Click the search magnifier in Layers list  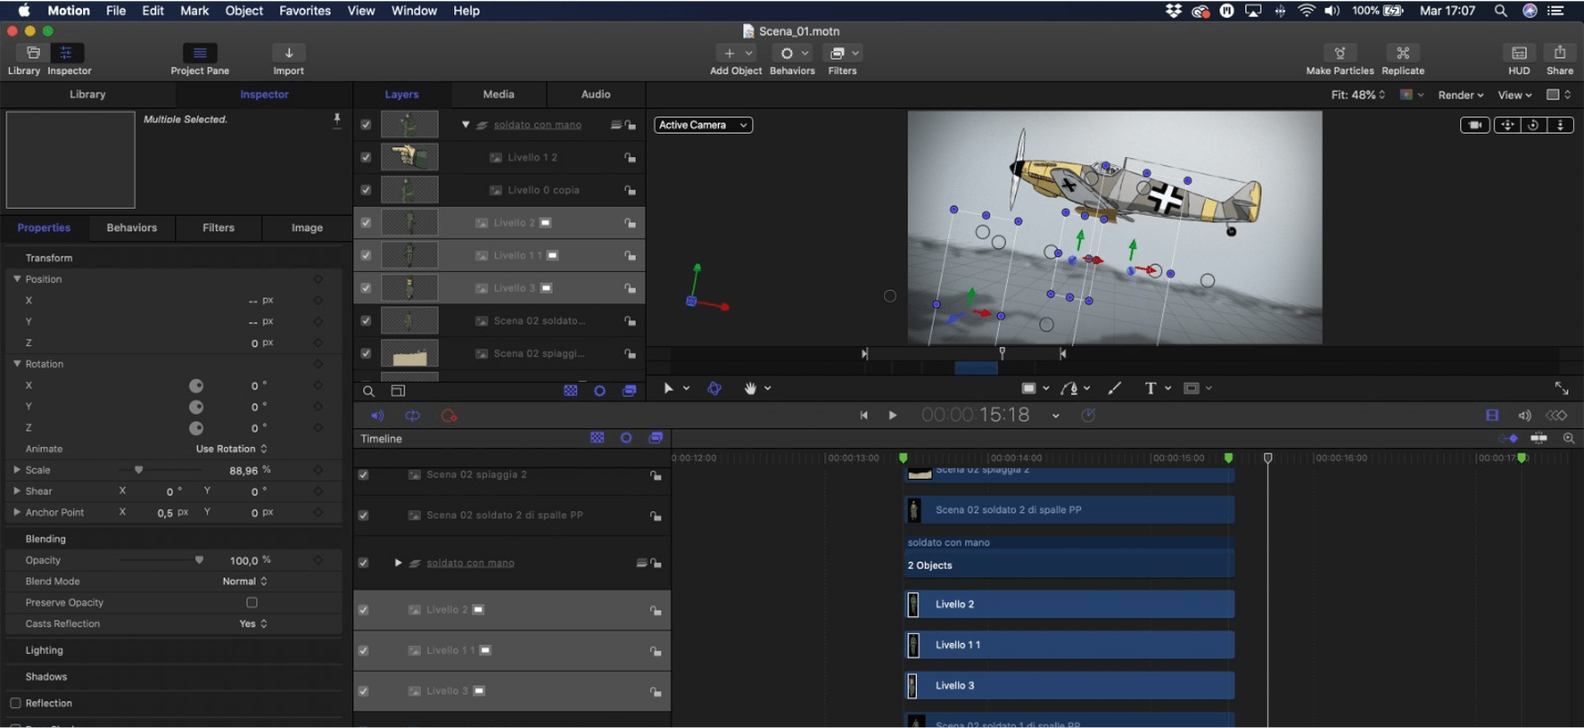[x=368, y=391]
